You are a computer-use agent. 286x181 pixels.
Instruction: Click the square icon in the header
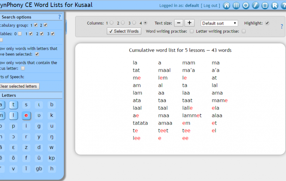(265, 5)
